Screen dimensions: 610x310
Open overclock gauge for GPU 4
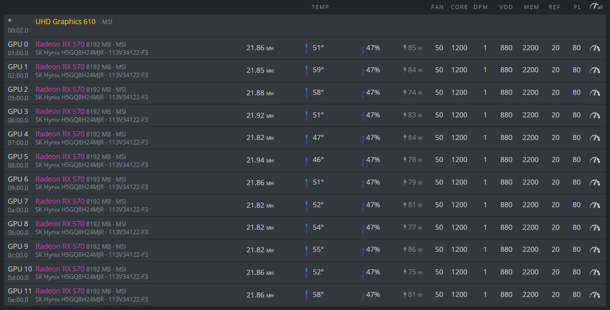(x=595, y=137)
